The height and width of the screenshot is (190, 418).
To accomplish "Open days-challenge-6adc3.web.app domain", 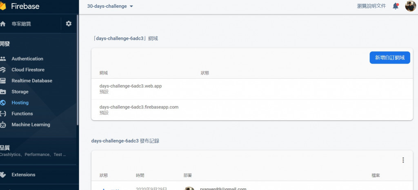I will pos(131,86).
